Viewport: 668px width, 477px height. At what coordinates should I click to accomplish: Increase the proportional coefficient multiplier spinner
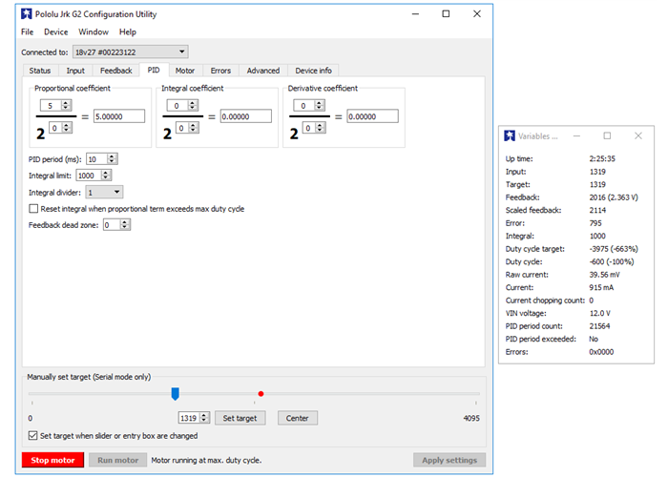(x=65, y=102)
